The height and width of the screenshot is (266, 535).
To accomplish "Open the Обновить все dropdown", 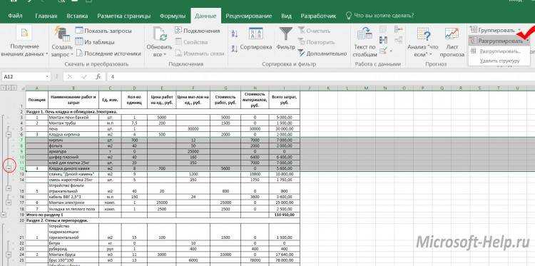I will coord(159,41).
